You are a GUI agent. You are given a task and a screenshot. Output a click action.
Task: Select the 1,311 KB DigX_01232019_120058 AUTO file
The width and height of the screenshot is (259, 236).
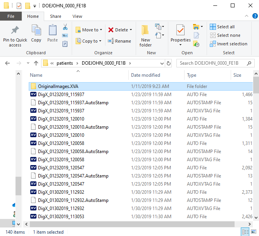[x=141, y=143]
